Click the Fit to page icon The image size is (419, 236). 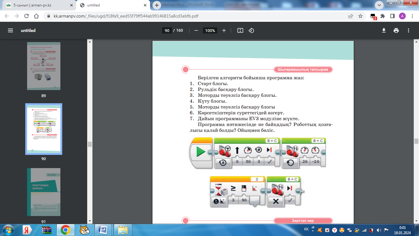coord(240,30)
